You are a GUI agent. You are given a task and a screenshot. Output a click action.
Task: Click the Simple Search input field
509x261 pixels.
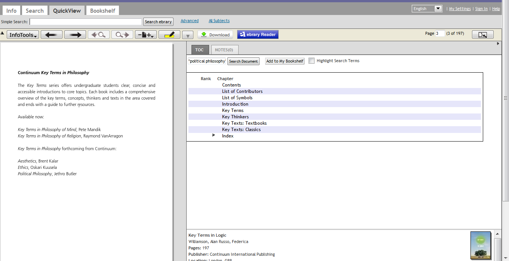tap(86, 22)
